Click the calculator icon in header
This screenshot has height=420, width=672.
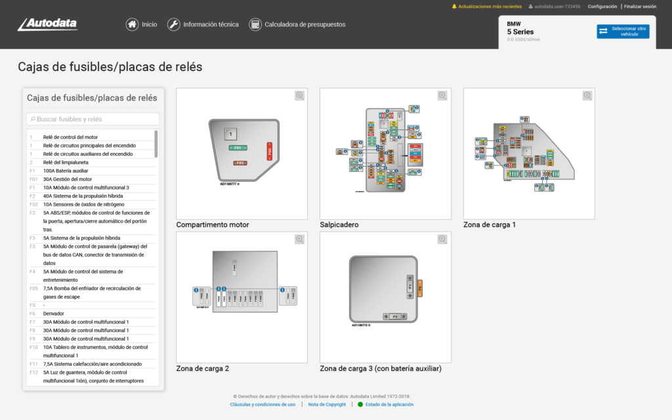click(x=255, y=24)
